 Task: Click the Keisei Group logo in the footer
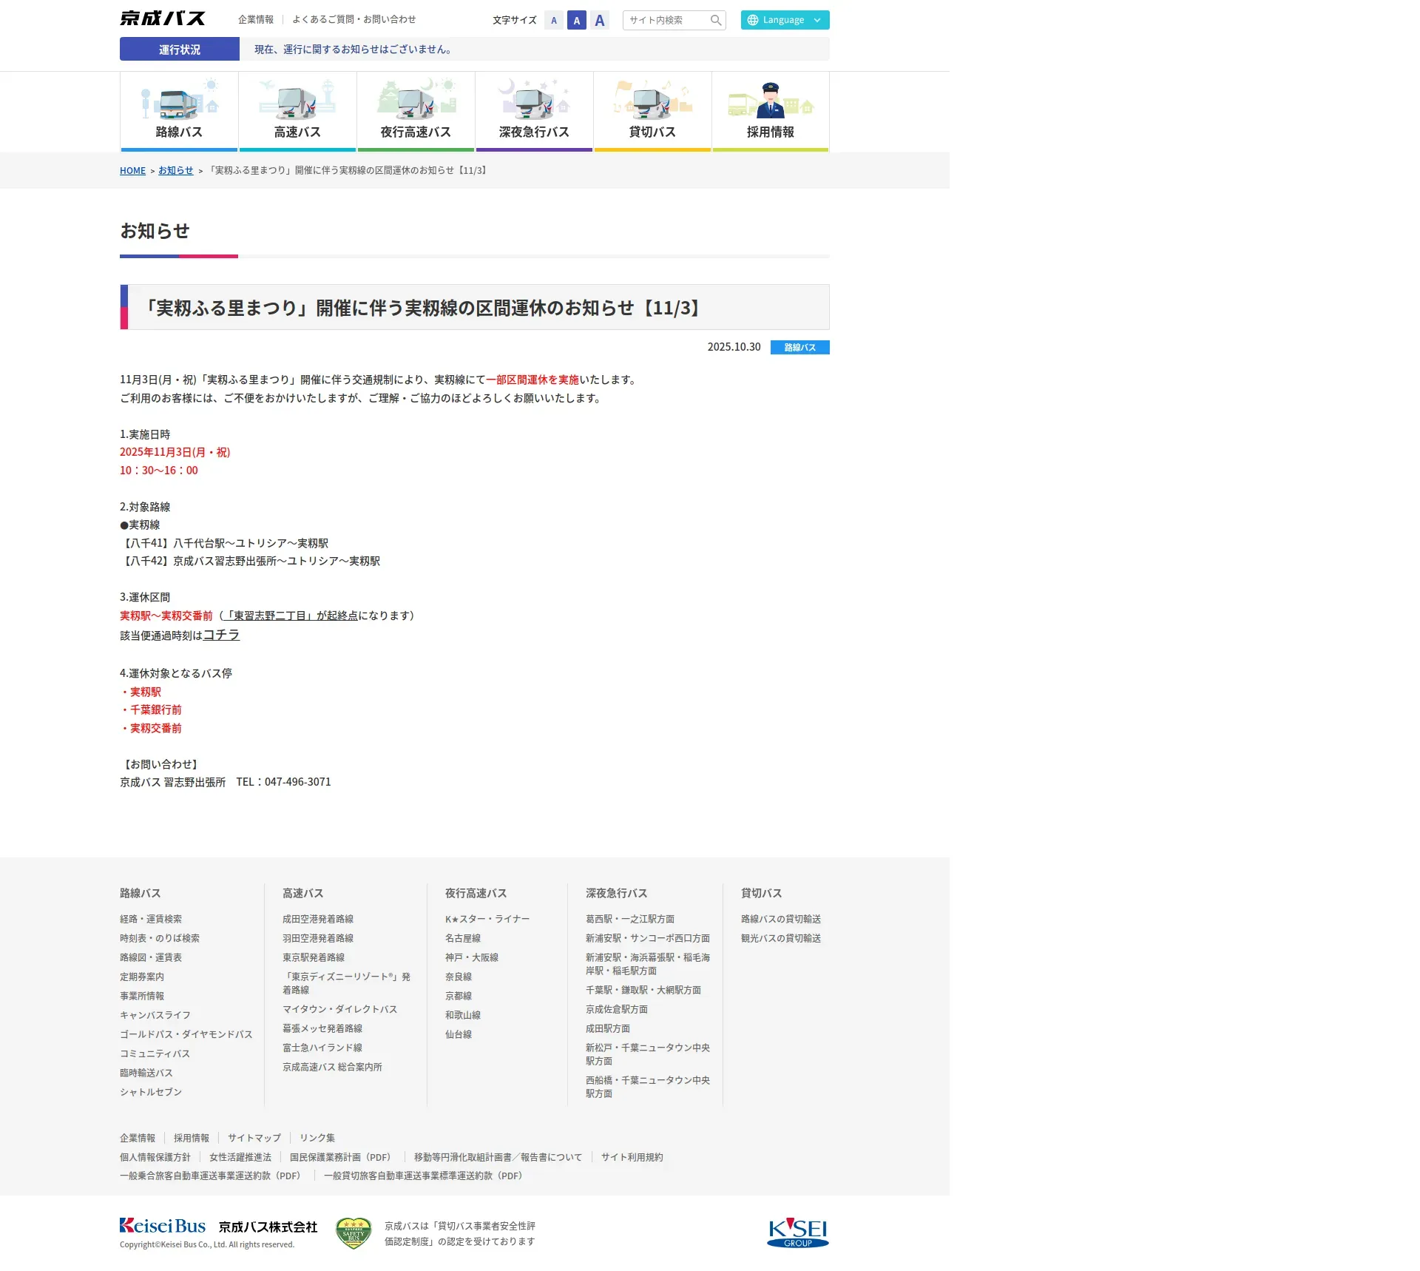[797, 1233]
